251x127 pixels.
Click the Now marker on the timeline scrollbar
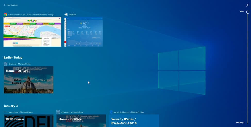point(248,12)
